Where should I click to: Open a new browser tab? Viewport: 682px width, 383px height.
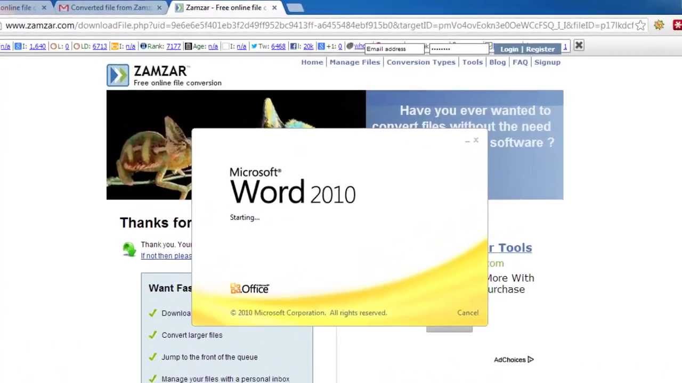point(295,7)
